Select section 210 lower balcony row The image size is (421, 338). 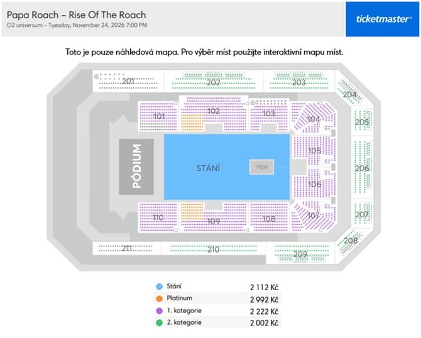(214, 249)
